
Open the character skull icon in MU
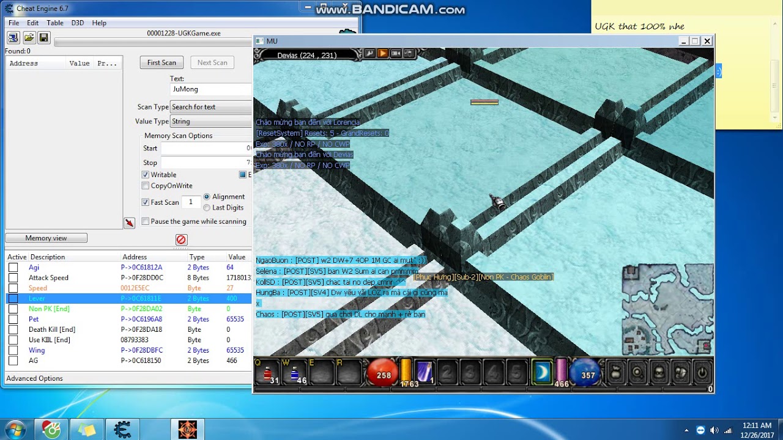click(x=659, y=372)
